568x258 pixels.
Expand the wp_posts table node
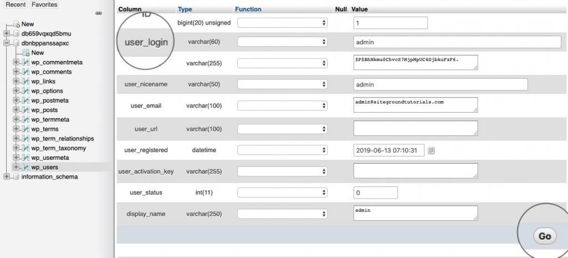pyautogui.click(x=16, y=110)
